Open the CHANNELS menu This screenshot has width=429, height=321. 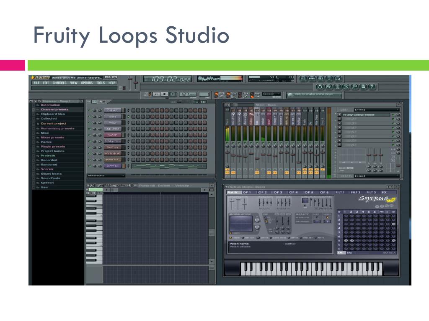[59, 83]
